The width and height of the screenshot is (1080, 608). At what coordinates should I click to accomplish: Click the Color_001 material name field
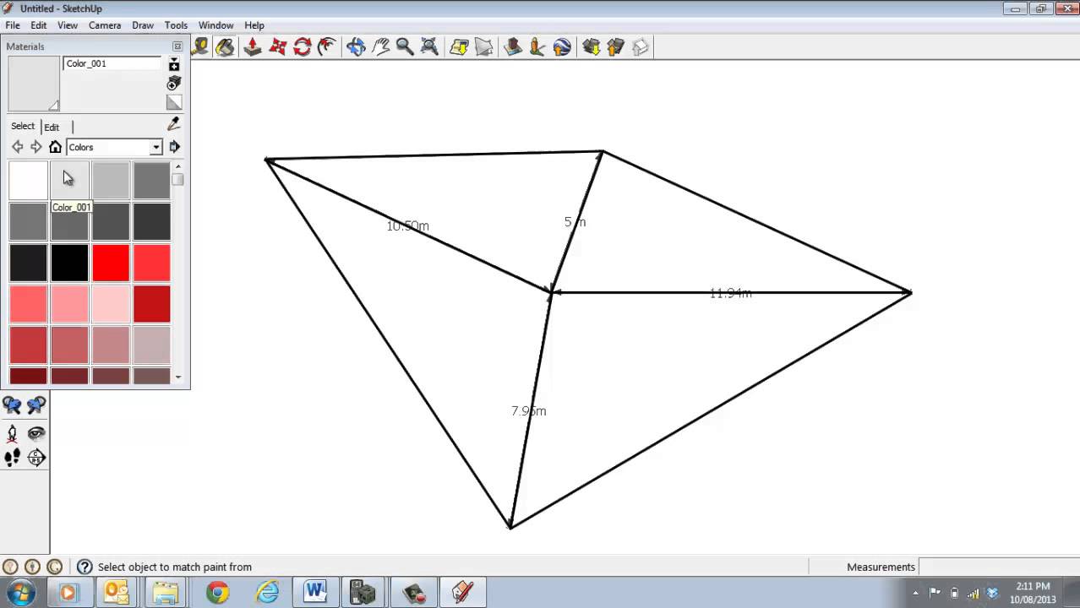click(112, 63)
